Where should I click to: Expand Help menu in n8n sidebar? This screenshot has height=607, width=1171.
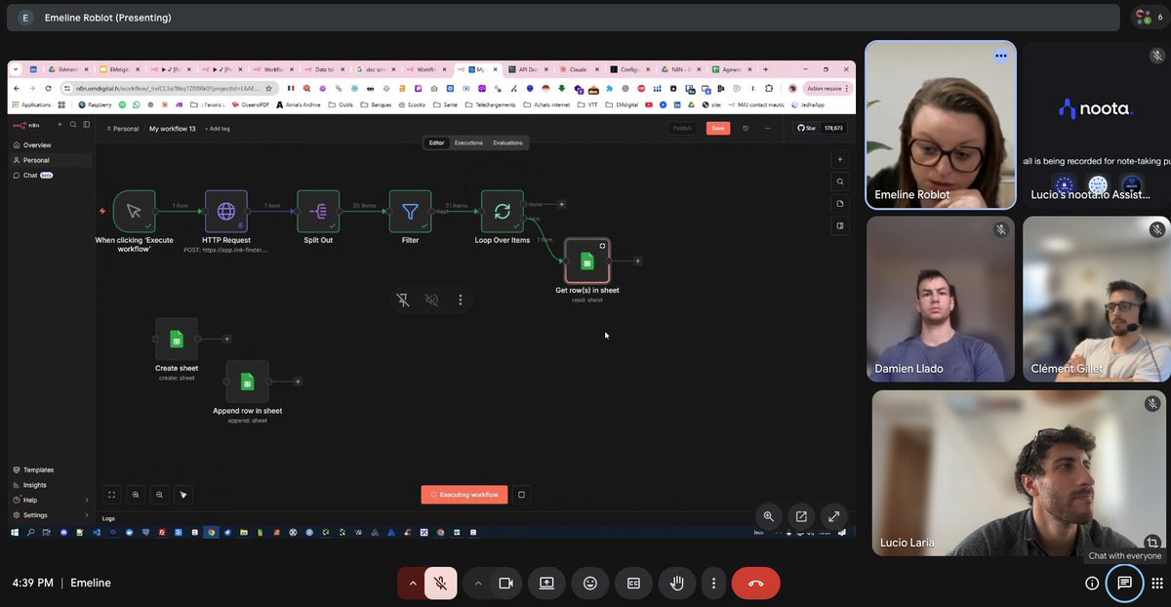(x=52, y=500)
